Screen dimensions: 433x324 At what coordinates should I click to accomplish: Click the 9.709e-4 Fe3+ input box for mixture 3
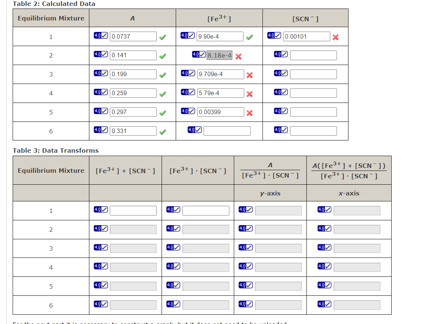click(221, 74)
